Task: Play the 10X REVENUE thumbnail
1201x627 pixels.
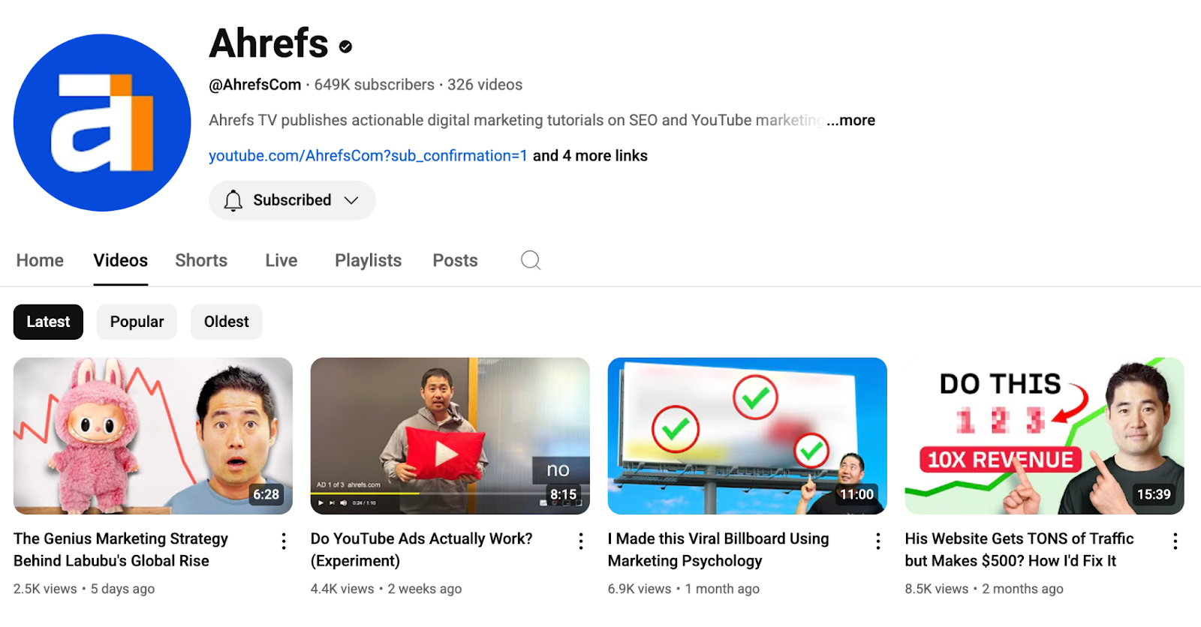Action: (x=1045, y=436)
